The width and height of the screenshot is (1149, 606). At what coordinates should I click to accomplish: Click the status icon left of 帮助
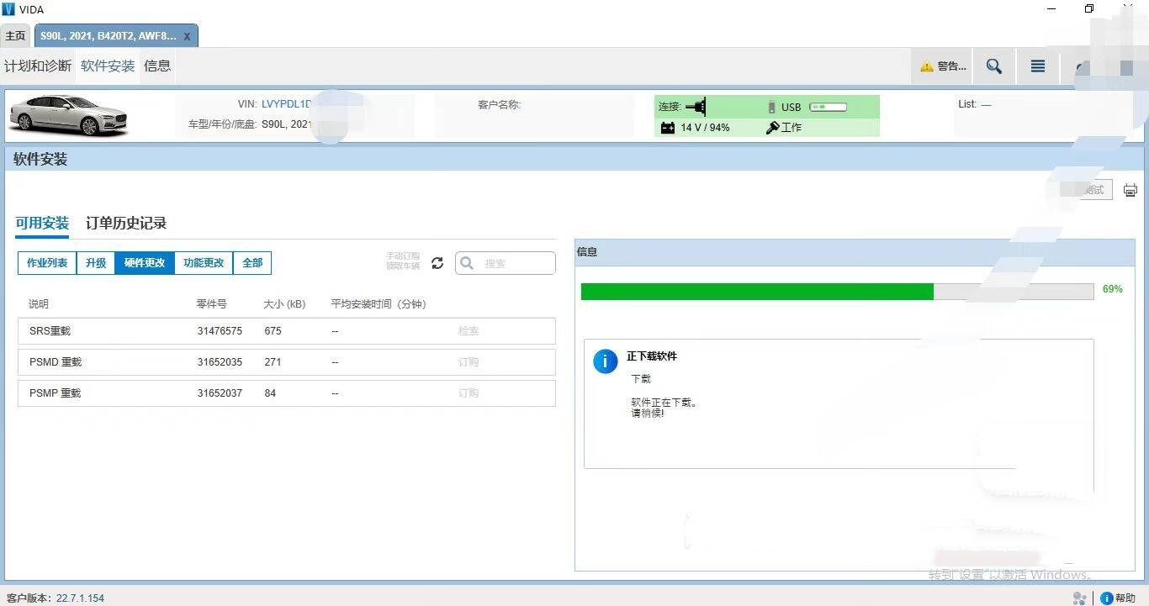[1080, 598]
